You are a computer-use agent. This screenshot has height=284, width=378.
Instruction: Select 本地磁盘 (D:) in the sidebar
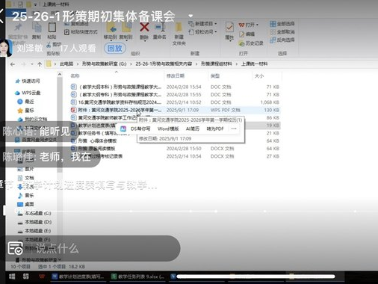35,222
